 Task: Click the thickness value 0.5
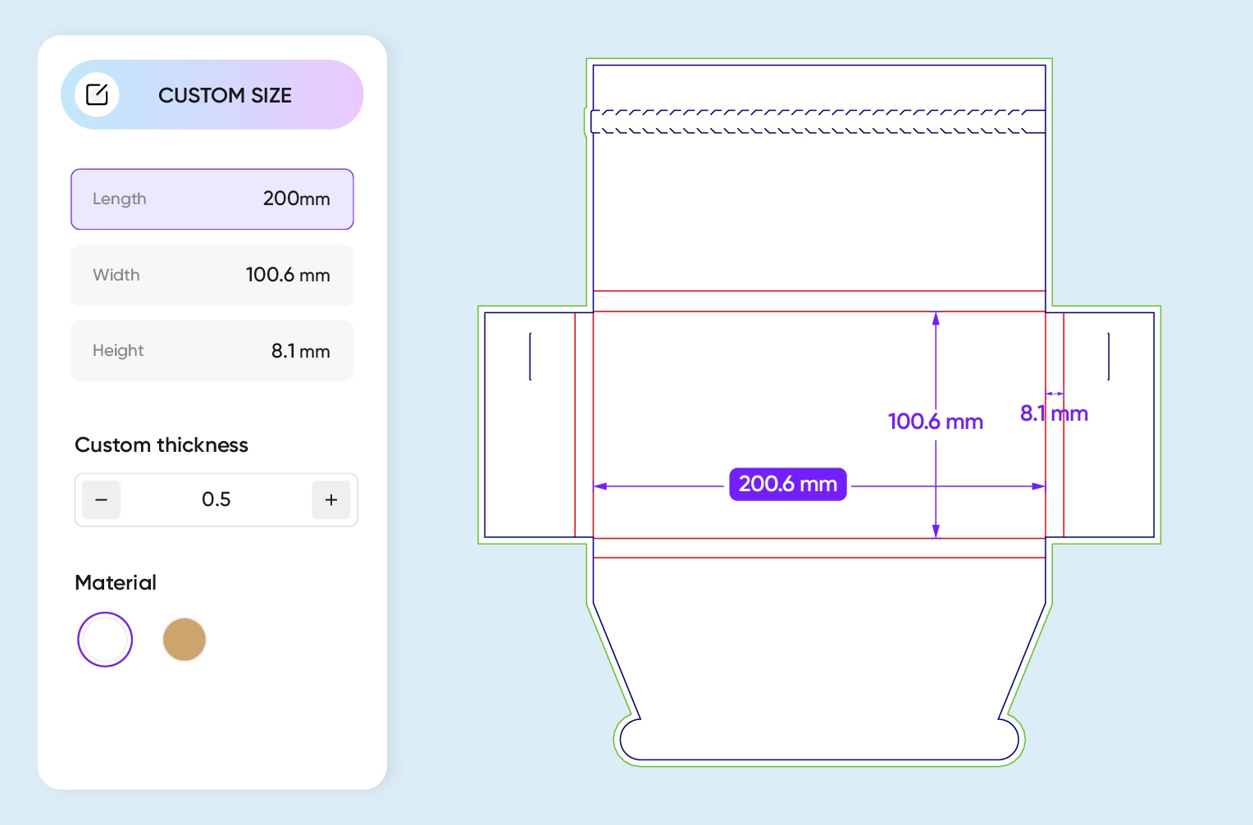(x=216, y=500)
